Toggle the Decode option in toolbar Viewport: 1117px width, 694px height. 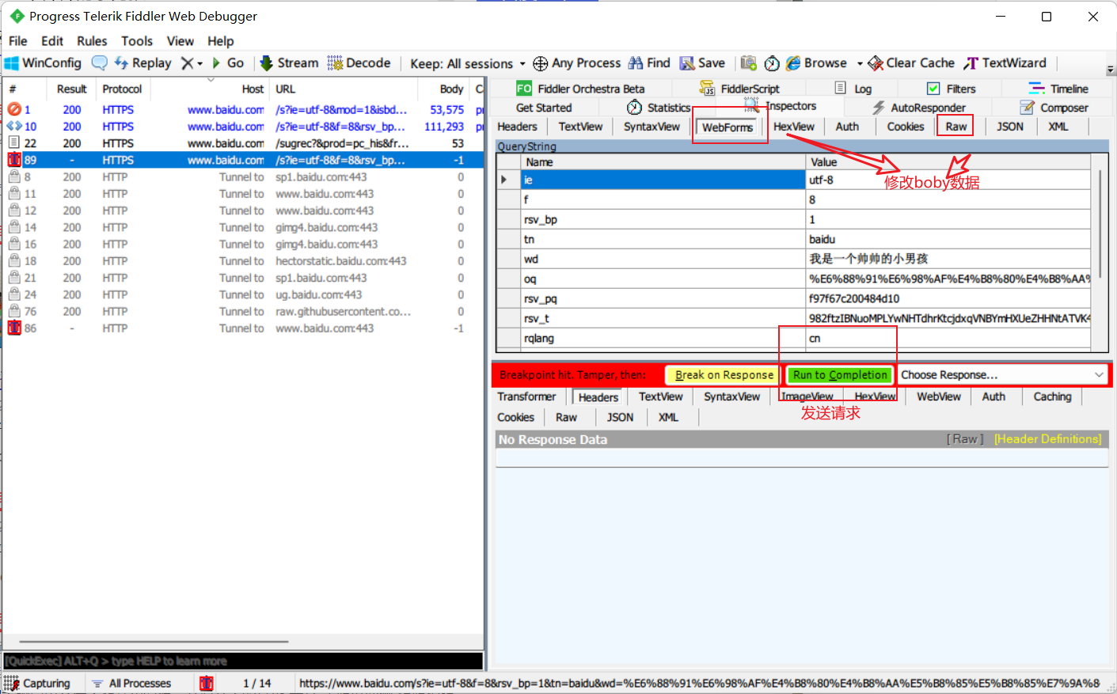(359, 63)
